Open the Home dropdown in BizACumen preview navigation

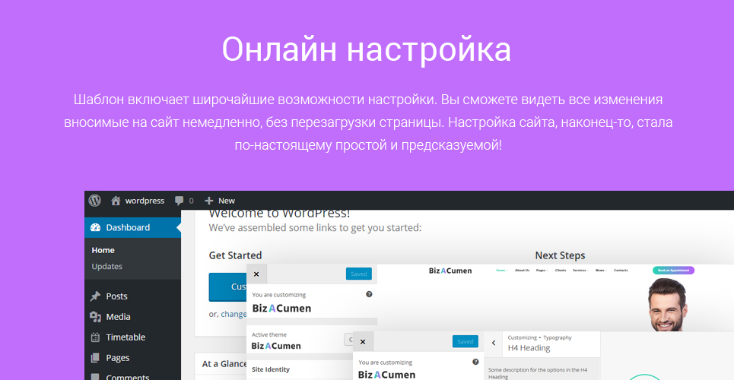click(x=501, y=271)
